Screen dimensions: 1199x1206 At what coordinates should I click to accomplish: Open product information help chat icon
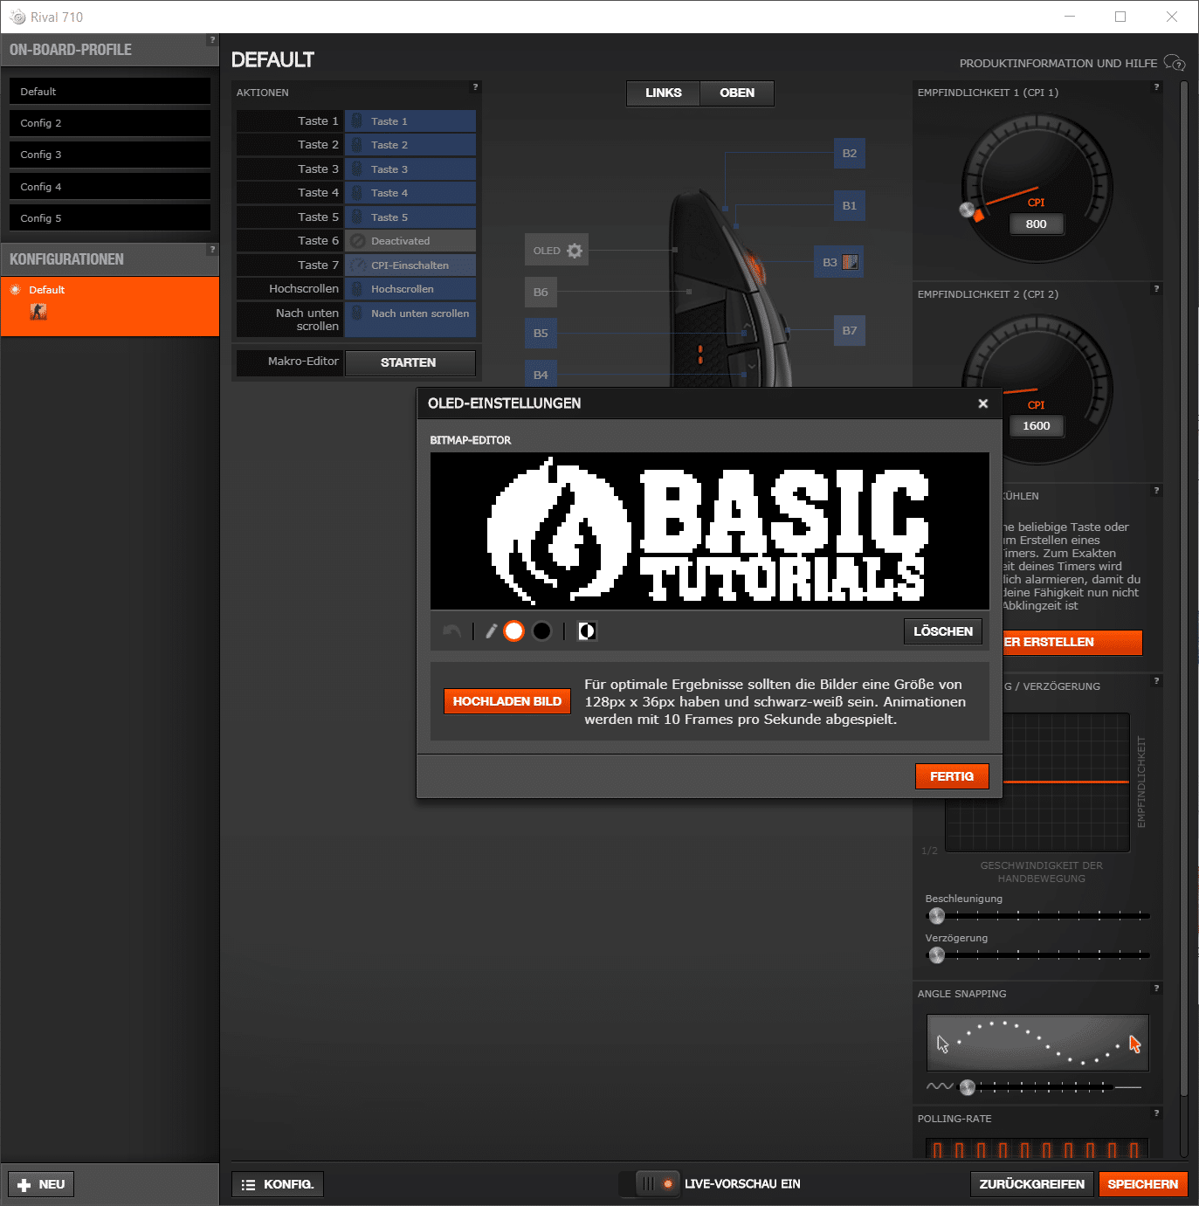[1175, 63]
